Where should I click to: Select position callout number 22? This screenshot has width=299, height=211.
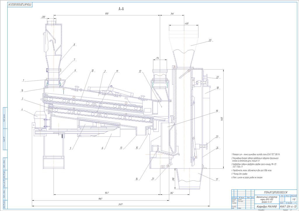[218, 78]
